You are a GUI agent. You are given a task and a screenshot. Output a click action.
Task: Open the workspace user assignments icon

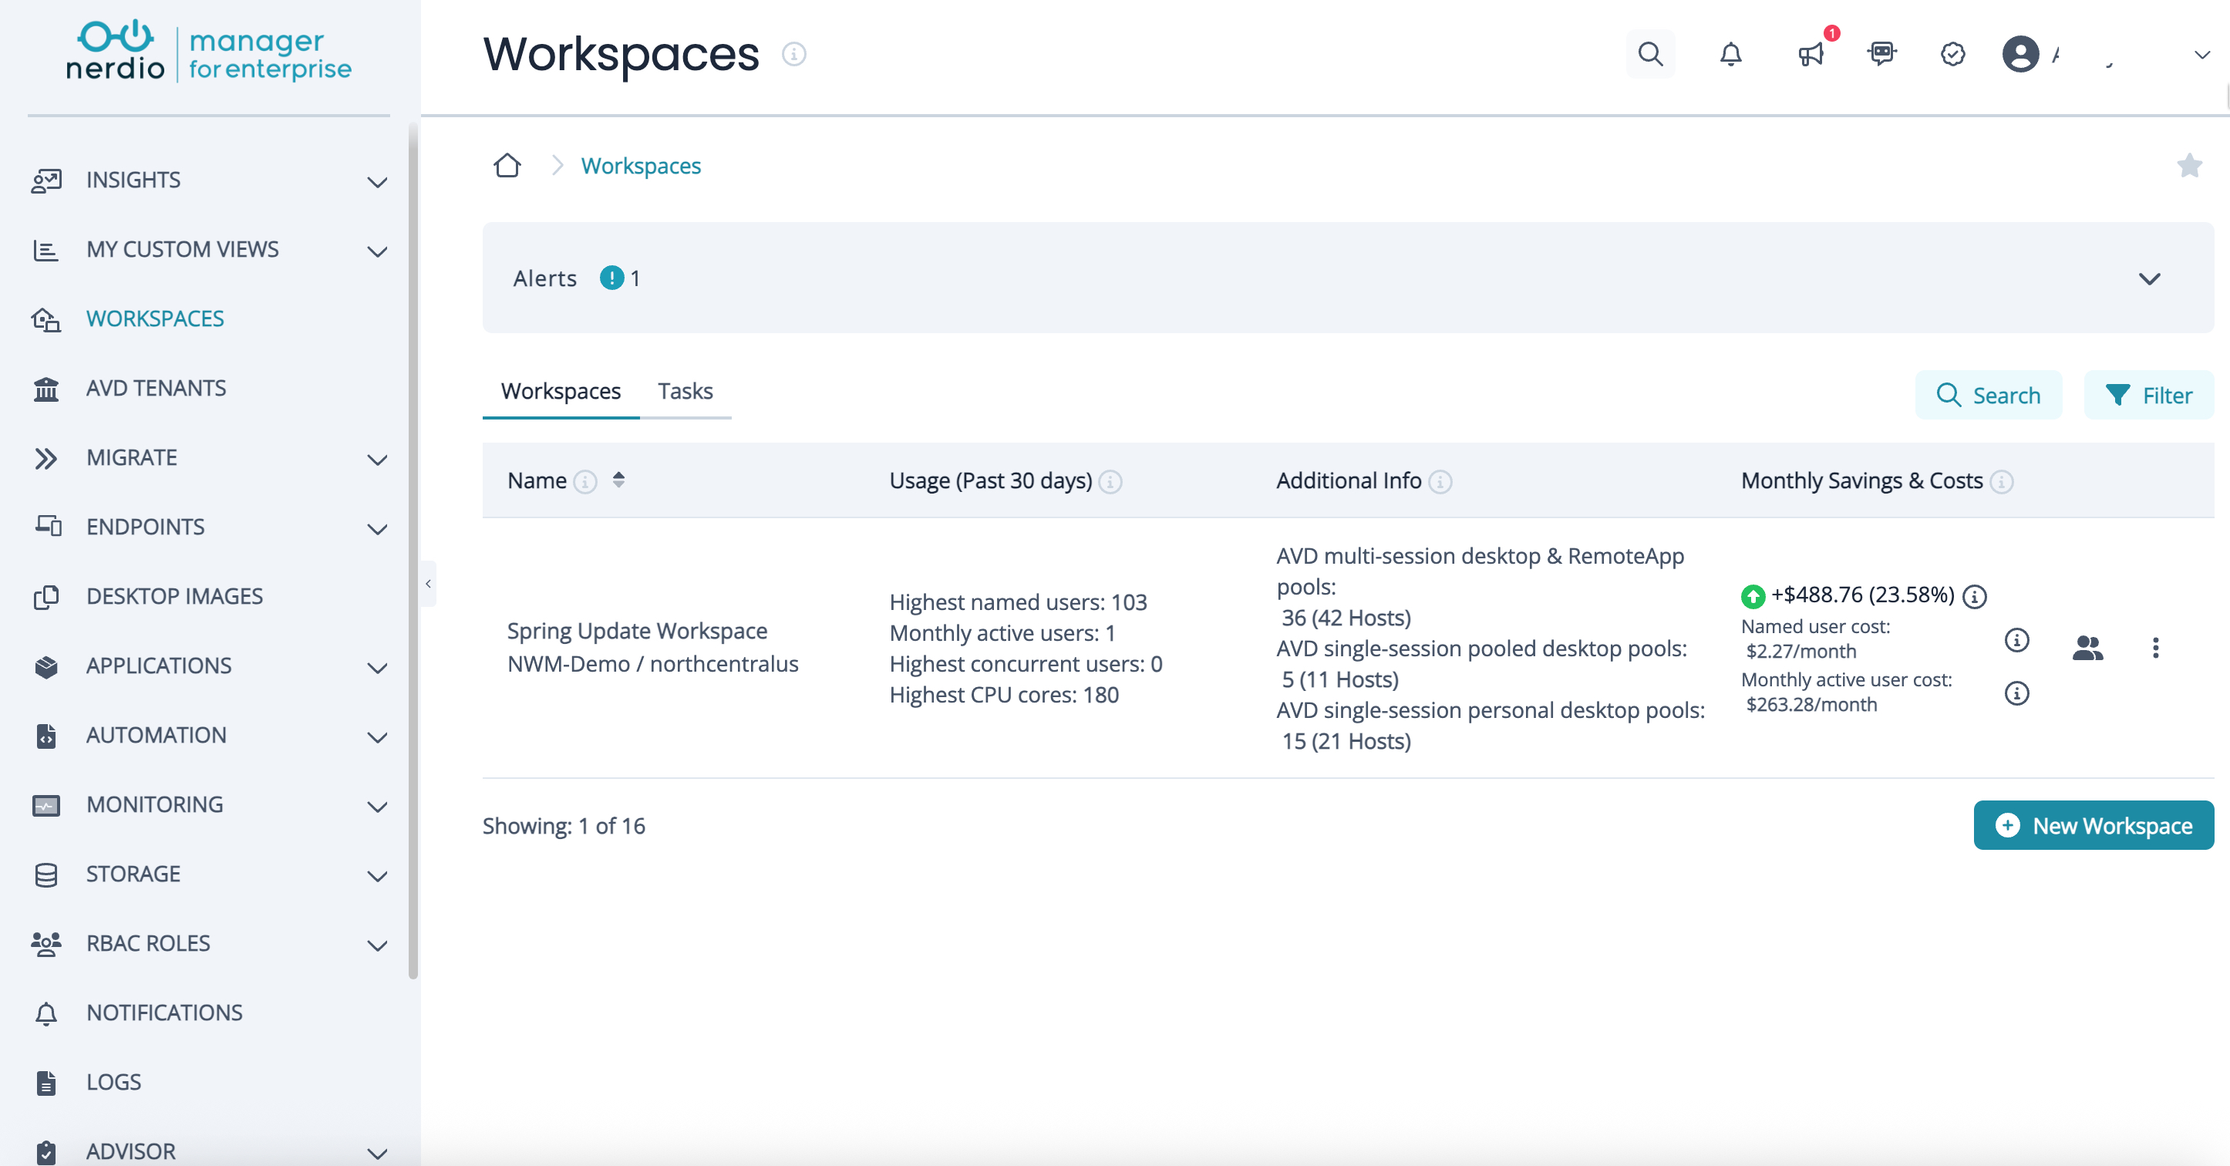click(2087, 648)
